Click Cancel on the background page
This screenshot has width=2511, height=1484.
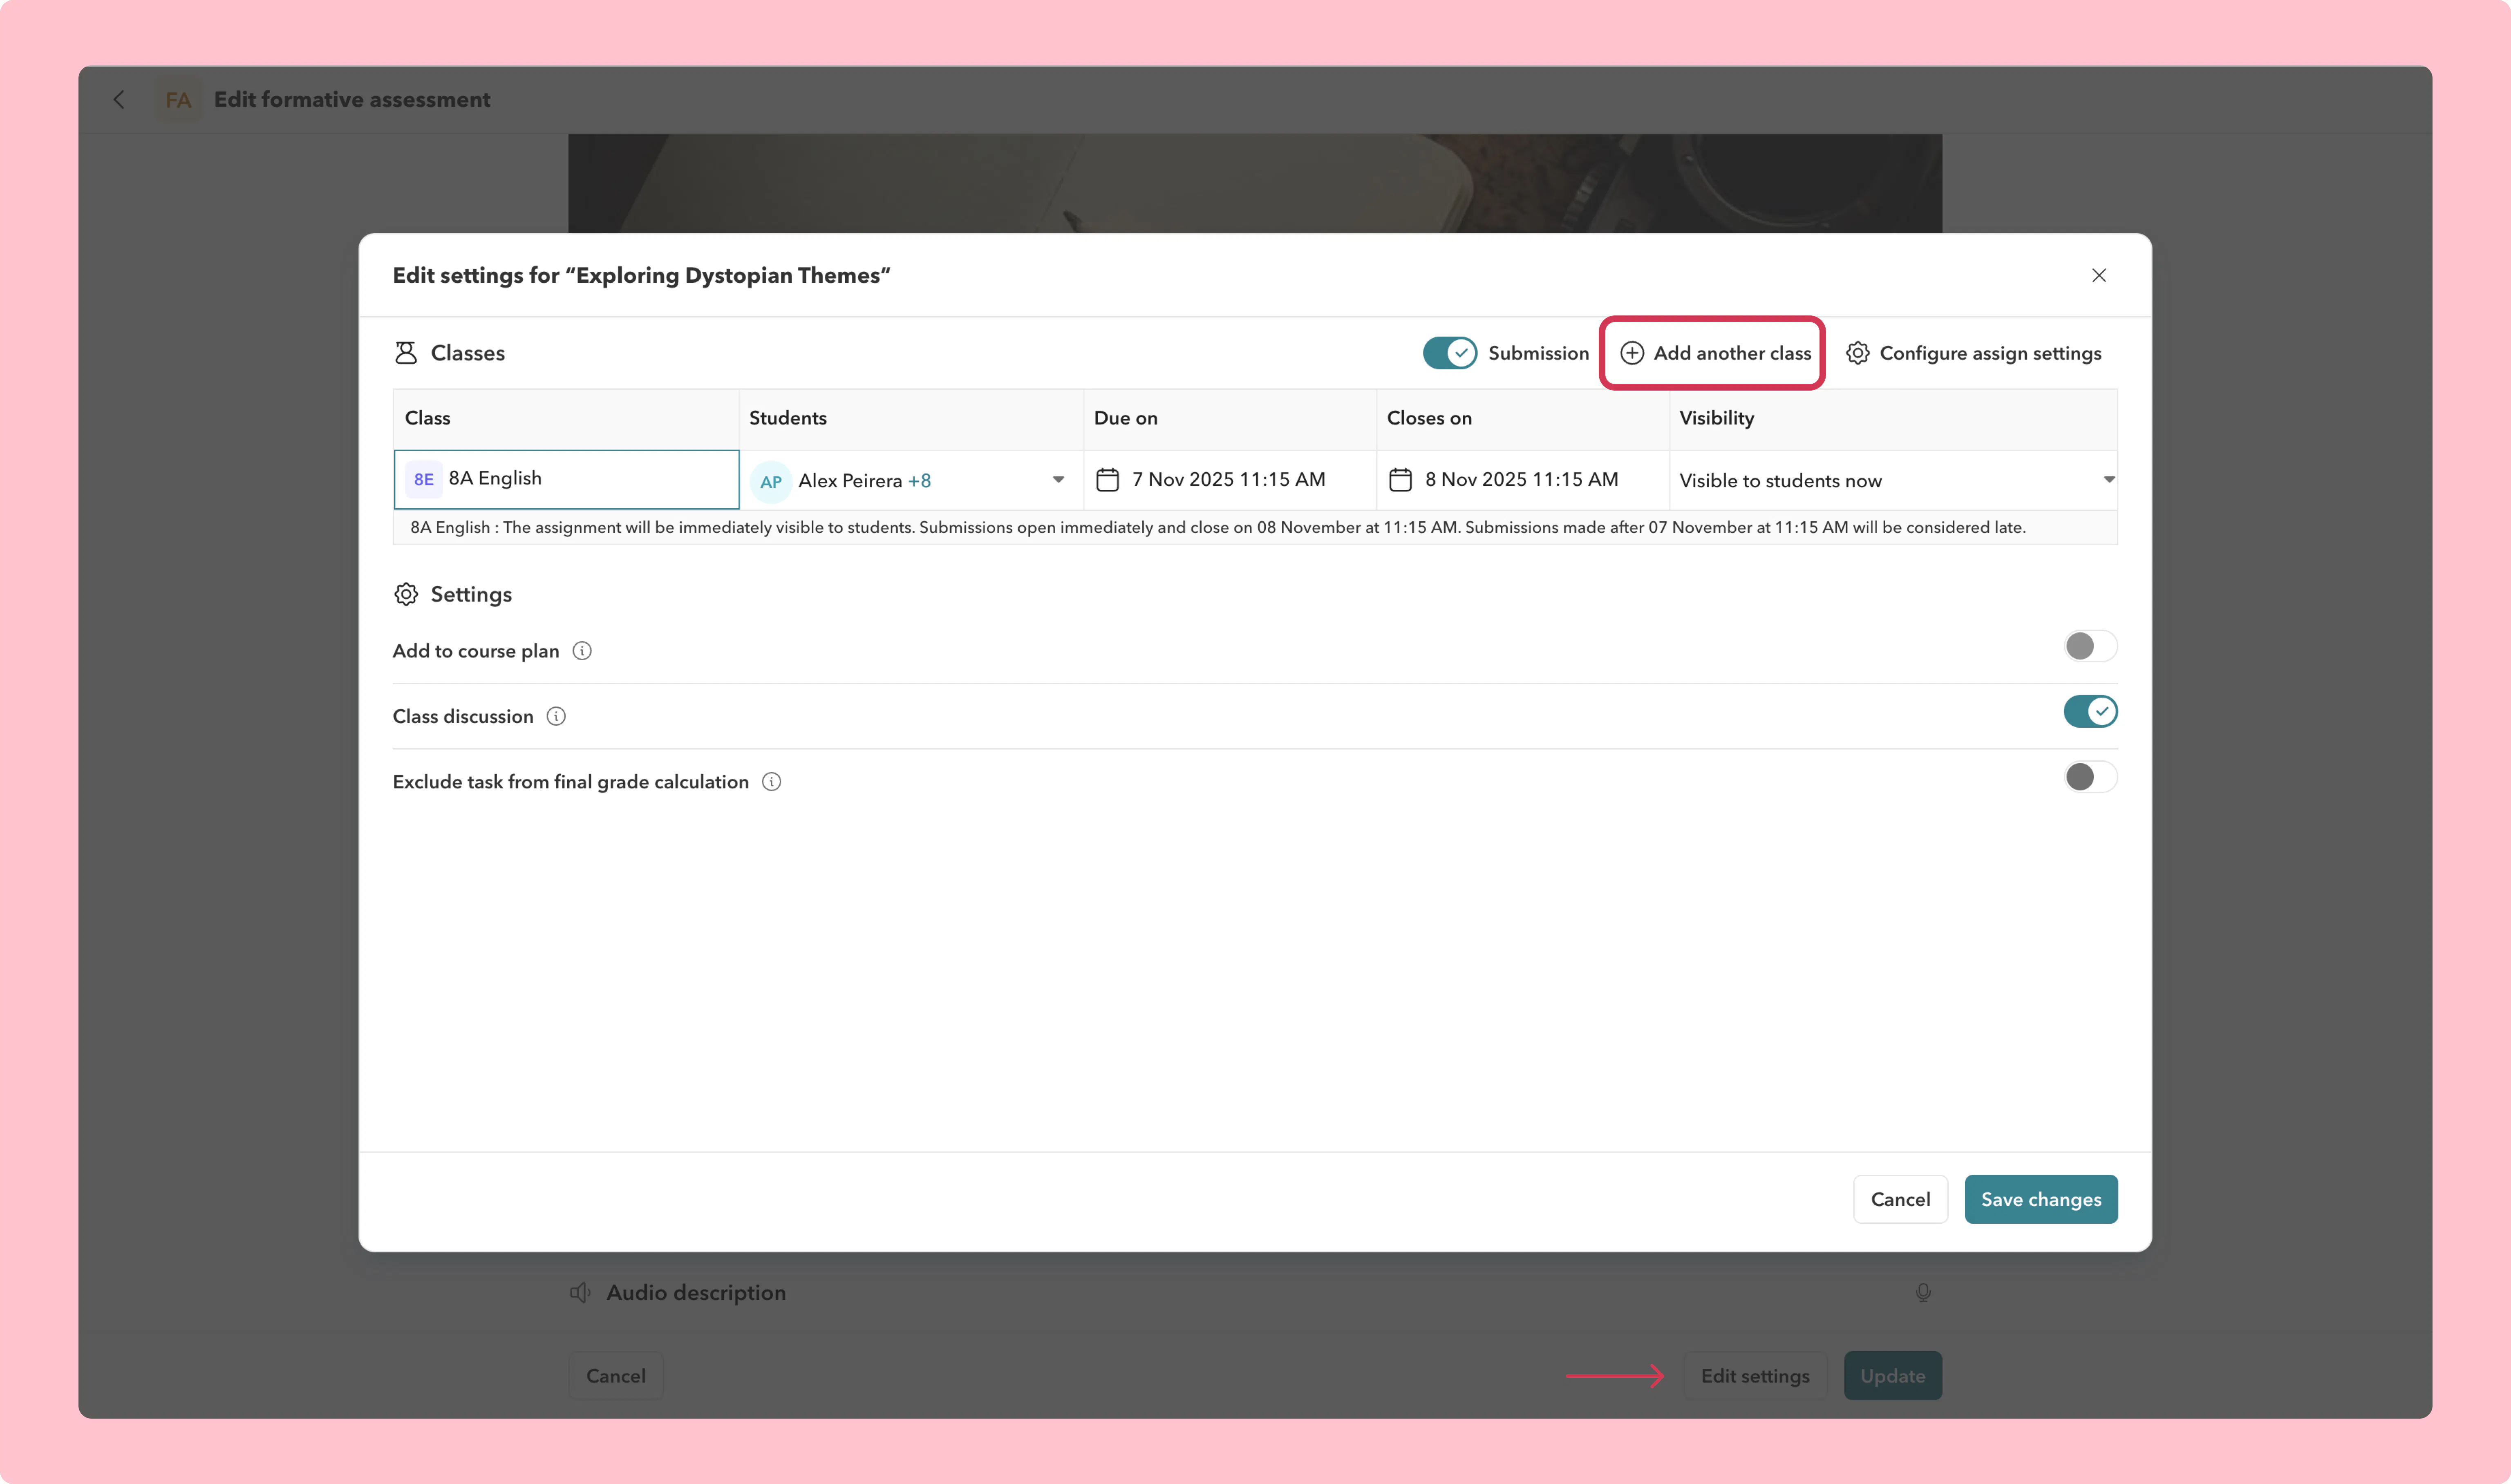tap(615, 1376)
